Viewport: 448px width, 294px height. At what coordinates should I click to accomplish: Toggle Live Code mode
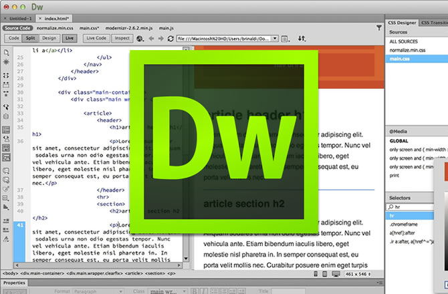pos(96,38)
